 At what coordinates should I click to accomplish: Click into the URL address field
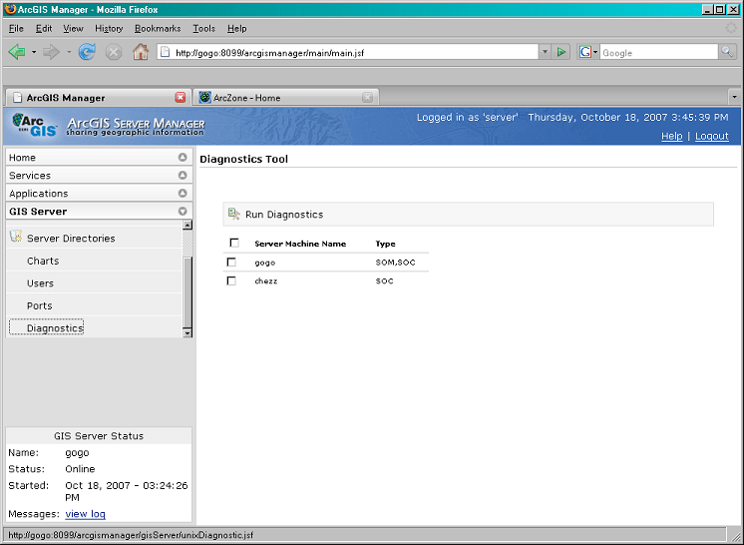(356, 52)
